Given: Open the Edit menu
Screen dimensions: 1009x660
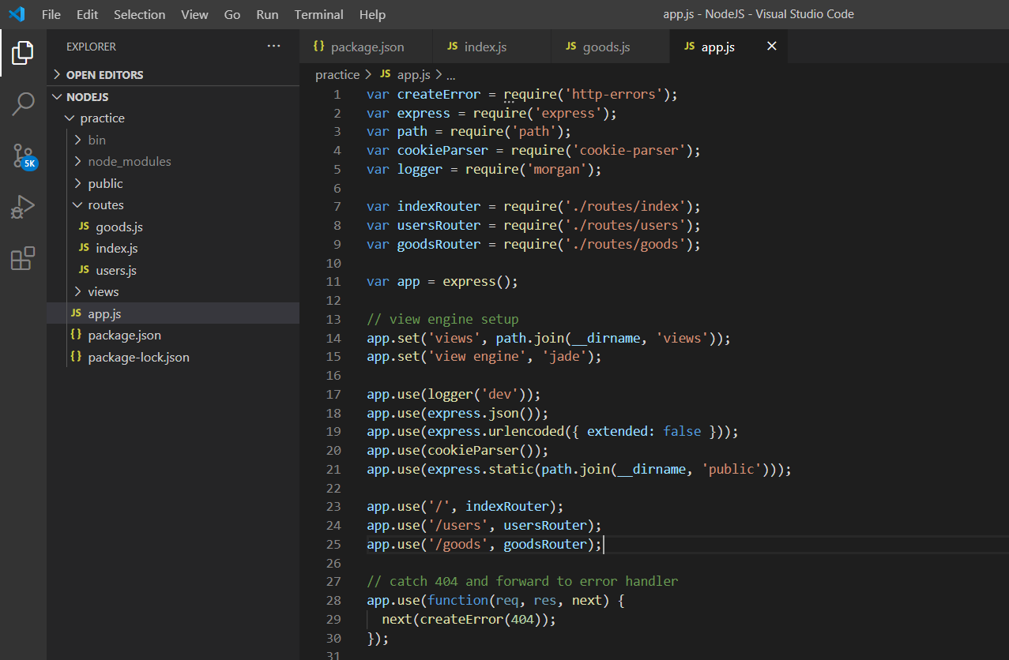Looking at the screenshot, I should tap(88, 14).
